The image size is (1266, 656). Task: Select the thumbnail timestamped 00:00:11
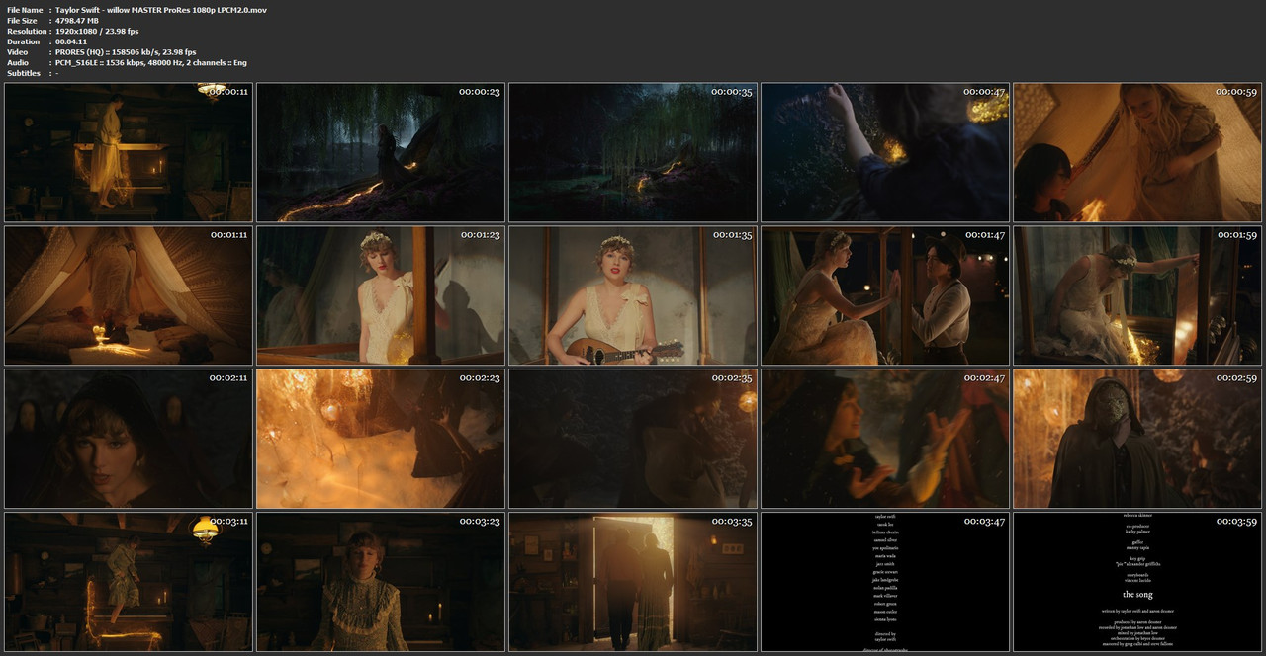pyautogui.click(x=129, y=152)
